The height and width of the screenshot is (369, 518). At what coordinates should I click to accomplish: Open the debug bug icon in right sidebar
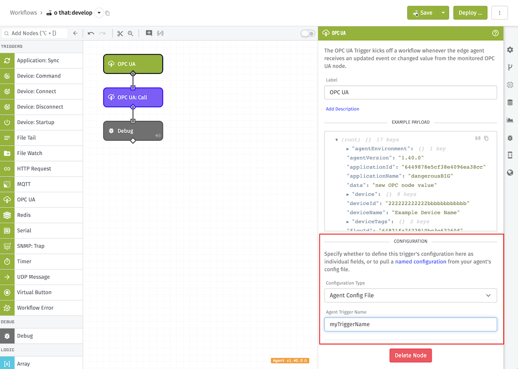(510, 138)
